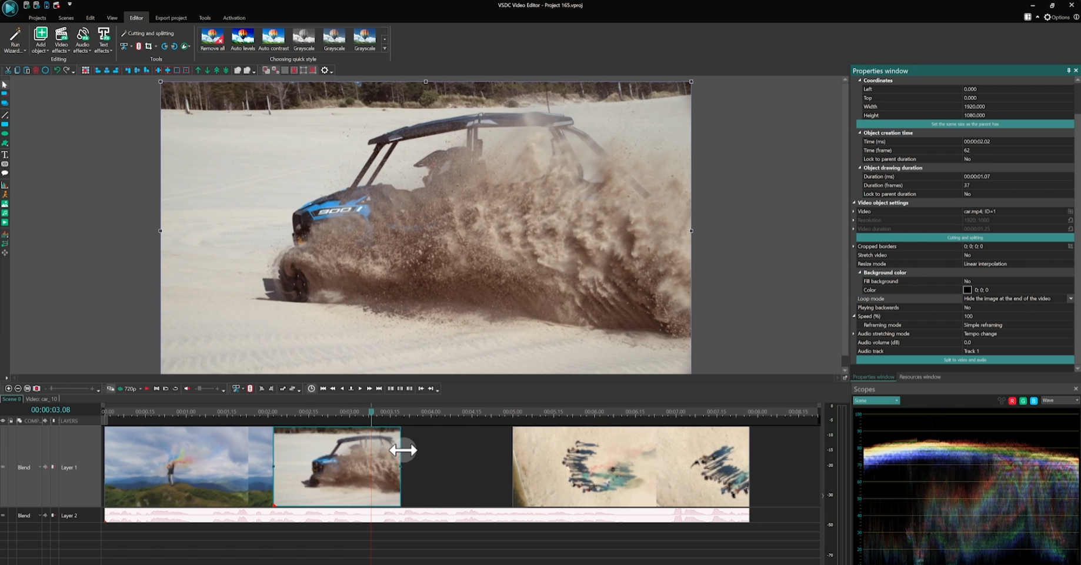Viewport: 1081px width, 565px height.
Task: Toggle Layer 1 visibility eye
Action: pos(3,467)
